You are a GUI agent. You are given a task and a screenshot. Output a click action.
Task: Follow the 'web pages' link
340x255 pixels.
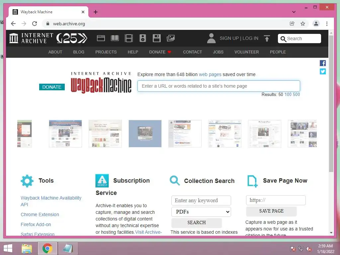point(210,75)
